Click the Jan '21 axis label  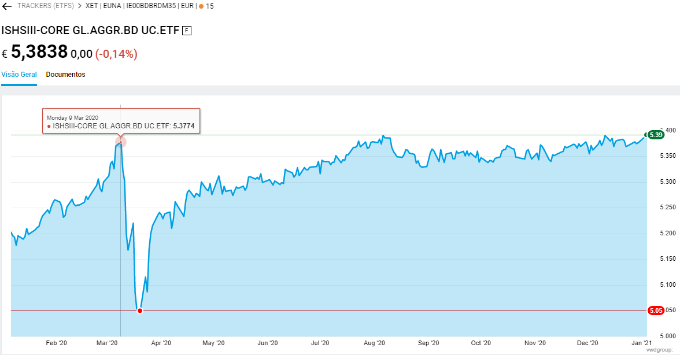638,343
